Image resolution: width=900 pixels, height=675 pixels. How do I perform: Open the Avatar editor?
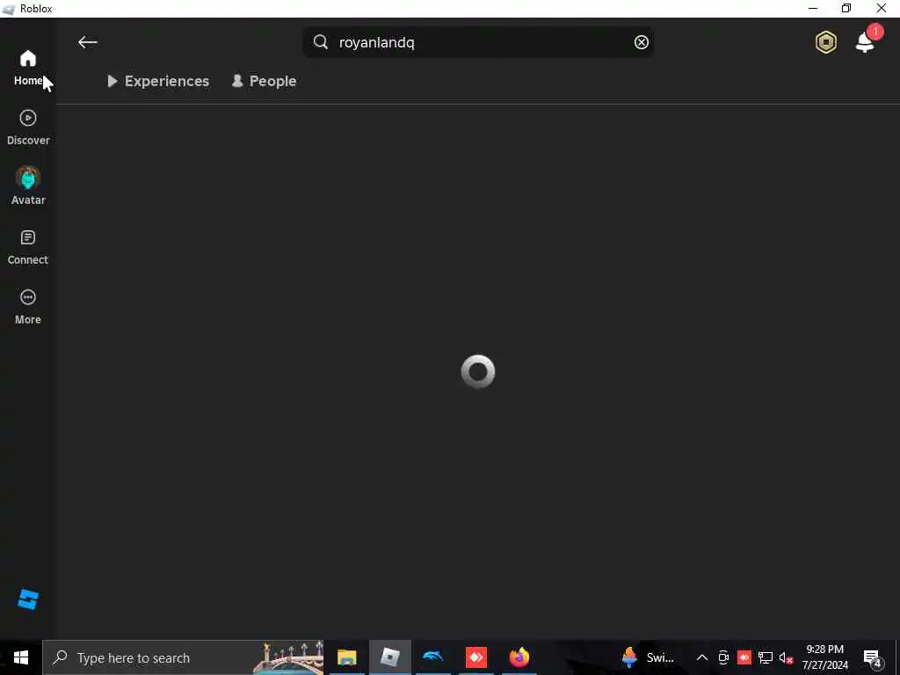pyautogui.click(x=27, y=186)
